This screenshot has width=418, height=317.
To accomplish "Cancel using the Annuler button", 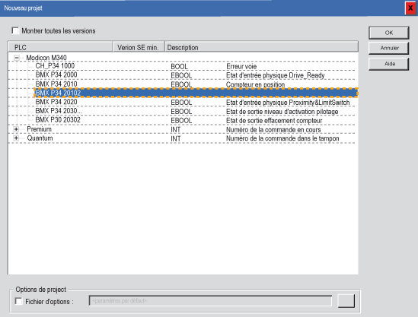I will 388,48.
